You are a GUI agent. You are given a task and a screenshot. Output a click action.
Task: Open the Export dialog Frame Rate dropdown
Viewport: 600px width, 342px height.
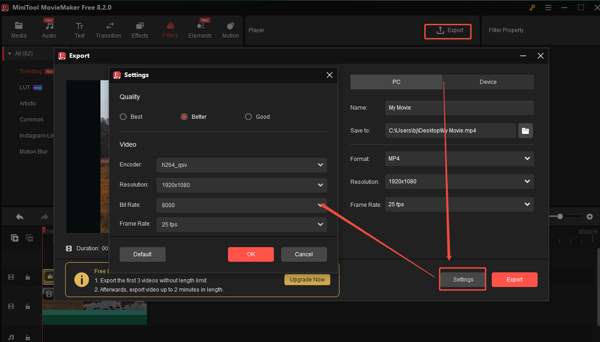[460, 204]
